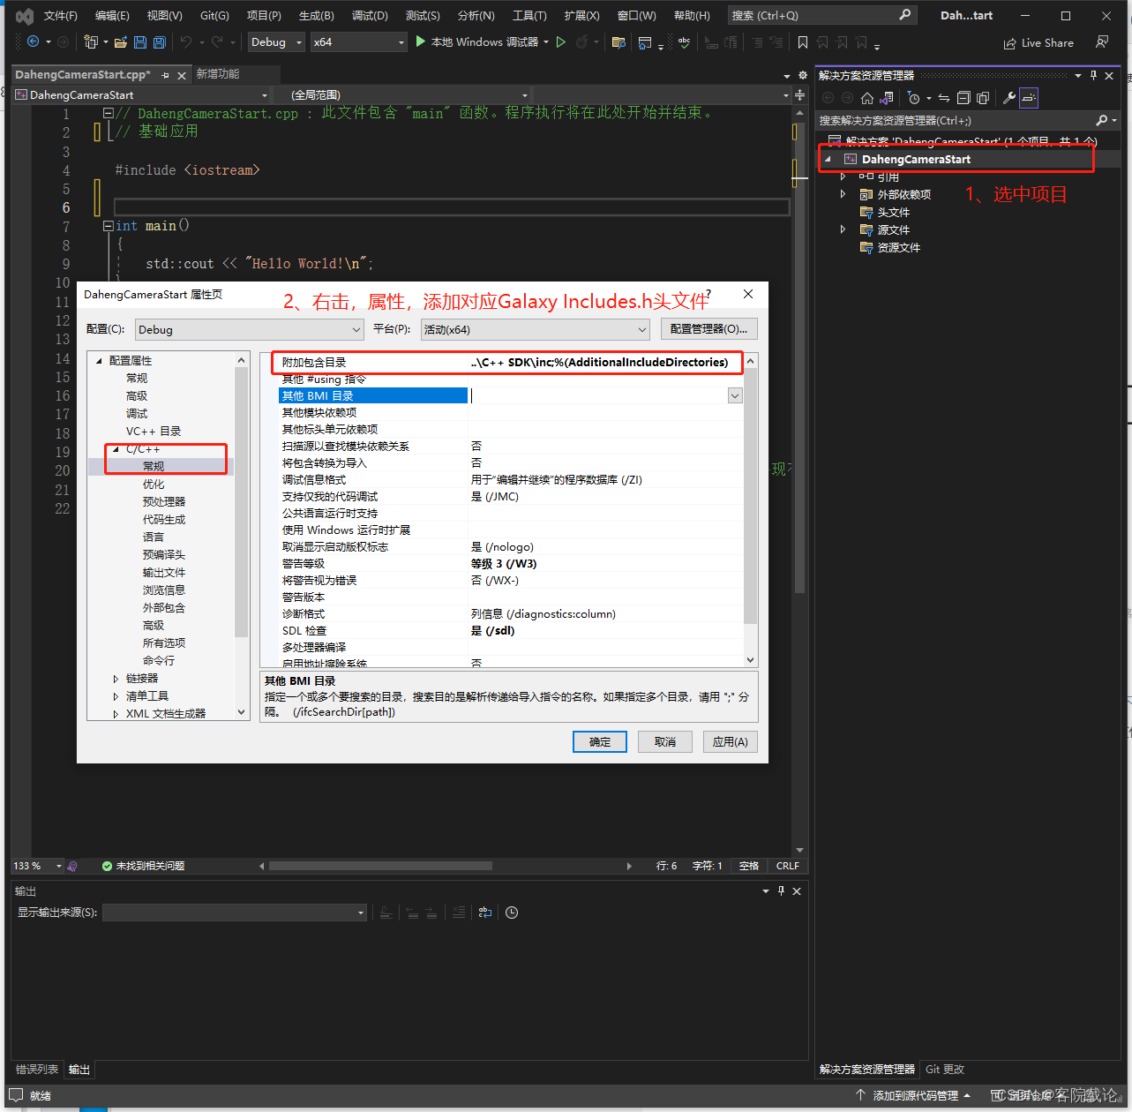Toggle timestamps clock icon in output panel

(x=512, y=913)
